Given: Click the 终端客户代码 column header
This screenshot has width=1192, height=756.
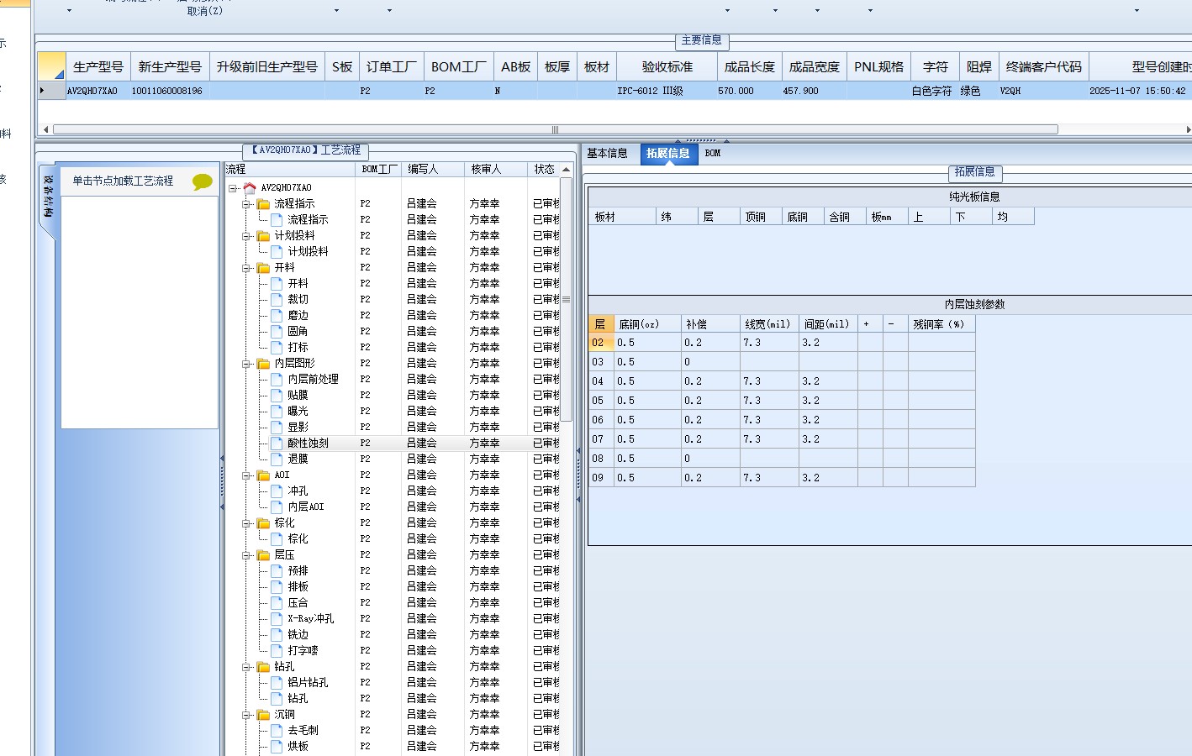Looking at the screenshot, I should [1044, 67].
